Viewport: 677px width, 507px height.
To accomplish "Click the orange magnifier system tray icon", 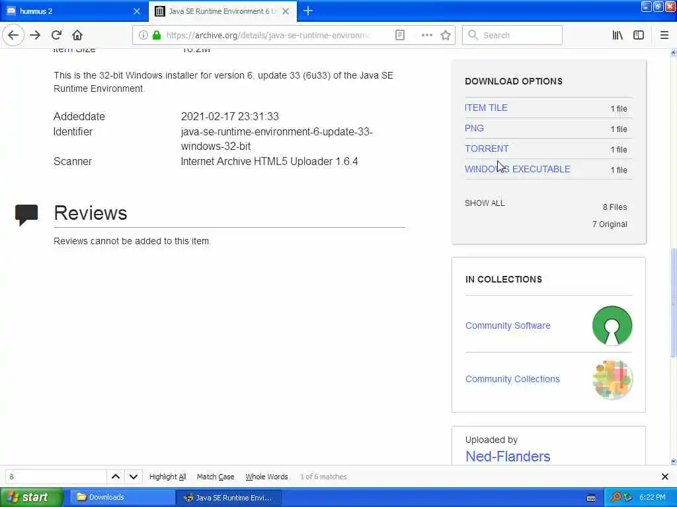I will tap(616, 497).
